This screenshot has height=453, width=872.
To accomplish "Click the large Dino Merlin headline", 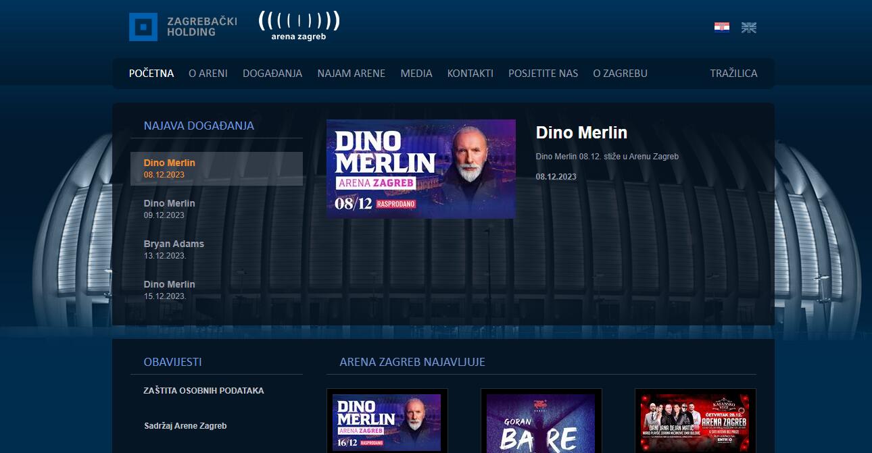I will click(582, 132).
